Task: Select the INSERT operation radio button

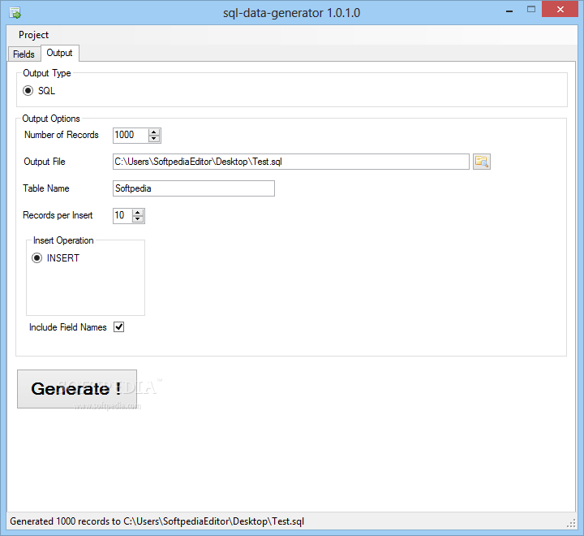Action: point(36,257)
